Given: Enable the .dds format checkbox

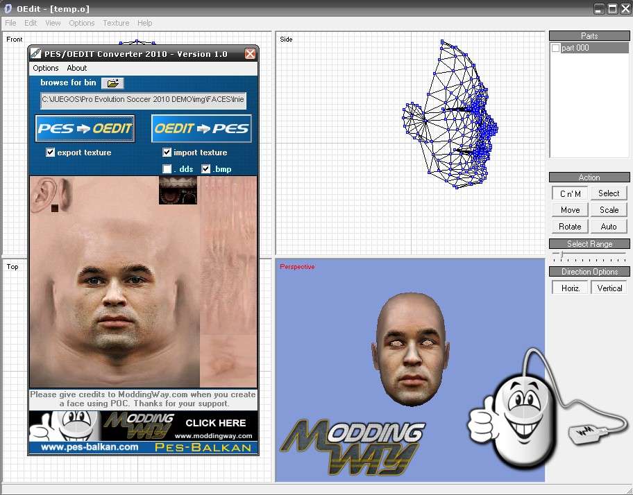Looking at the screenshot, I should coord(167,169).
